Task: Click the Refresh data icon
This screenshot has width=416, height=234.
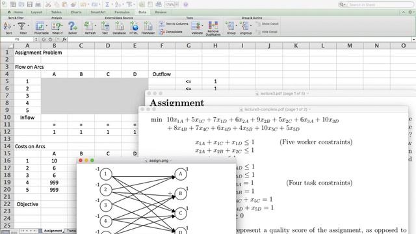Action: (x=88, y=26)
